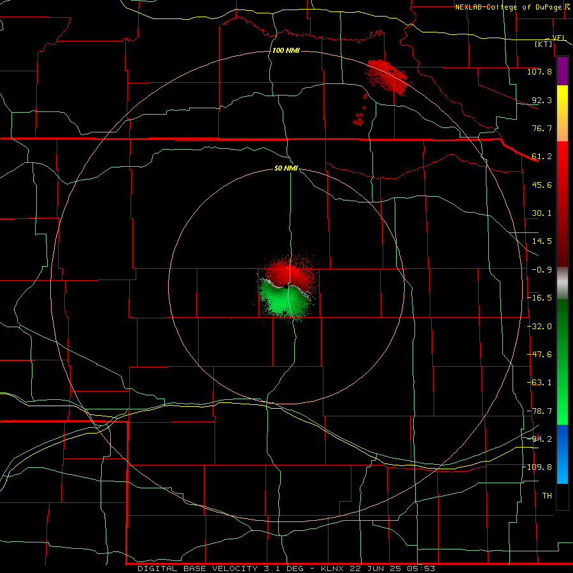Click the -16.5 velocity scale label
This screenshot has width=573, height=573.
539,298
